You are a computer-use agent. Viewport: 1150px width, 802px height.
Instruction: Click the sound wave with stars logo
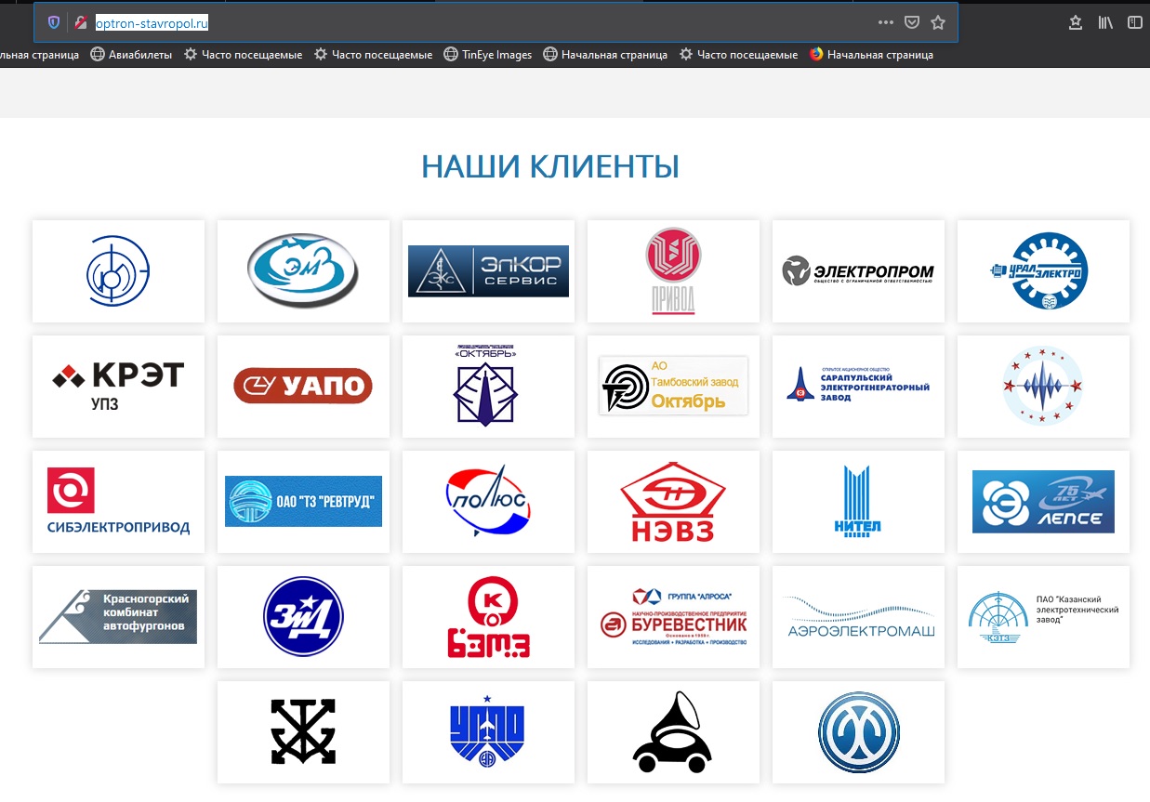coord(1043,387)
